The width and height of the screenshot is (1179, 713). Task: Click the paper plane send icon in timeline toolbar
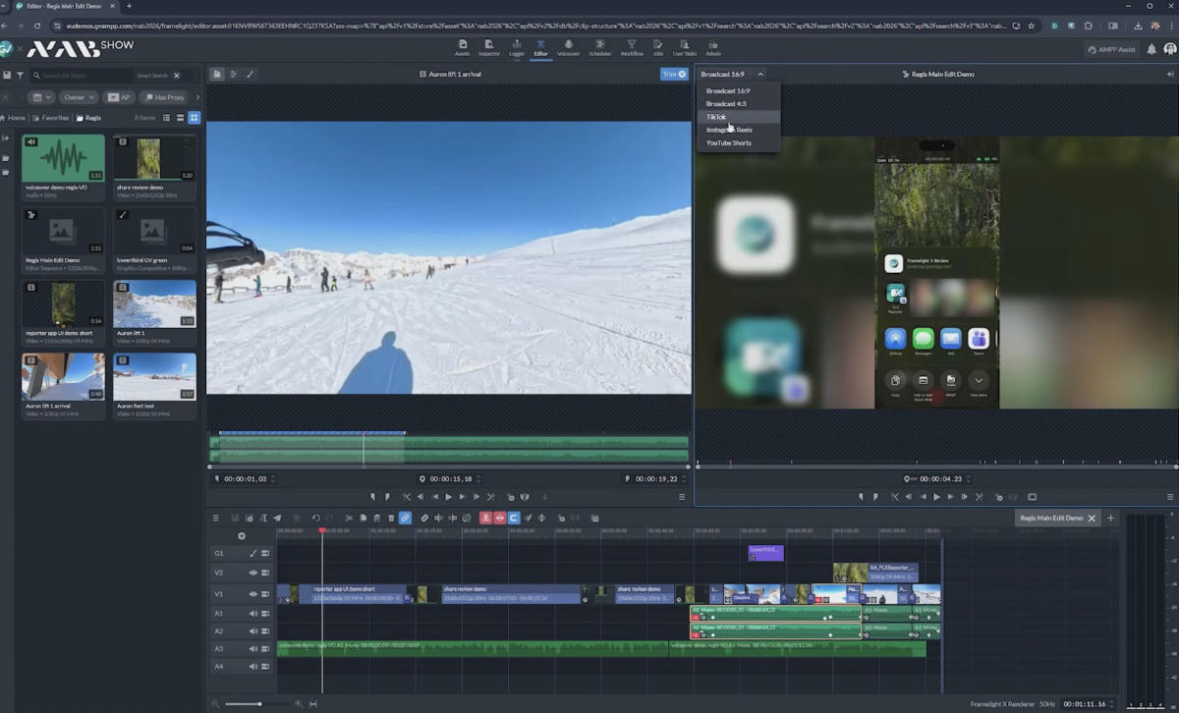point(277,518)
